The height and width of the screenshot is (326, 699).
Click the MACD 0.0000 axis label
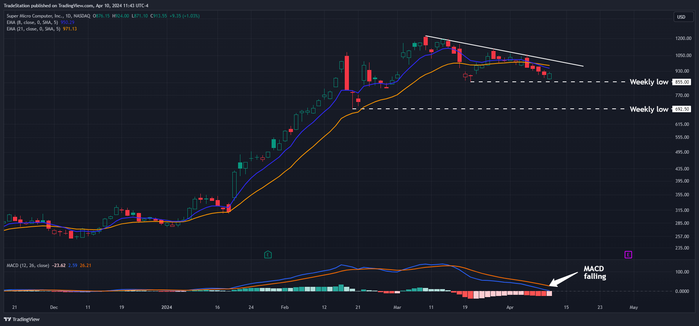tap(682, 291)
